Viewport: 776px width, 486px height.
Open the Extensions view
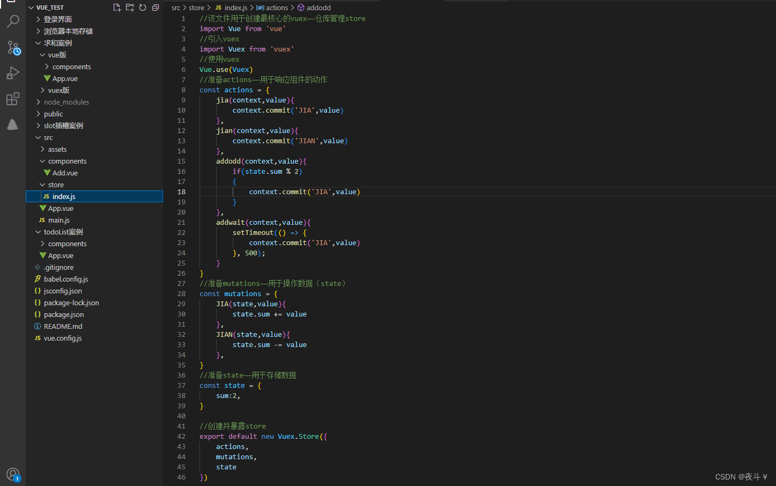click(13, 99)
